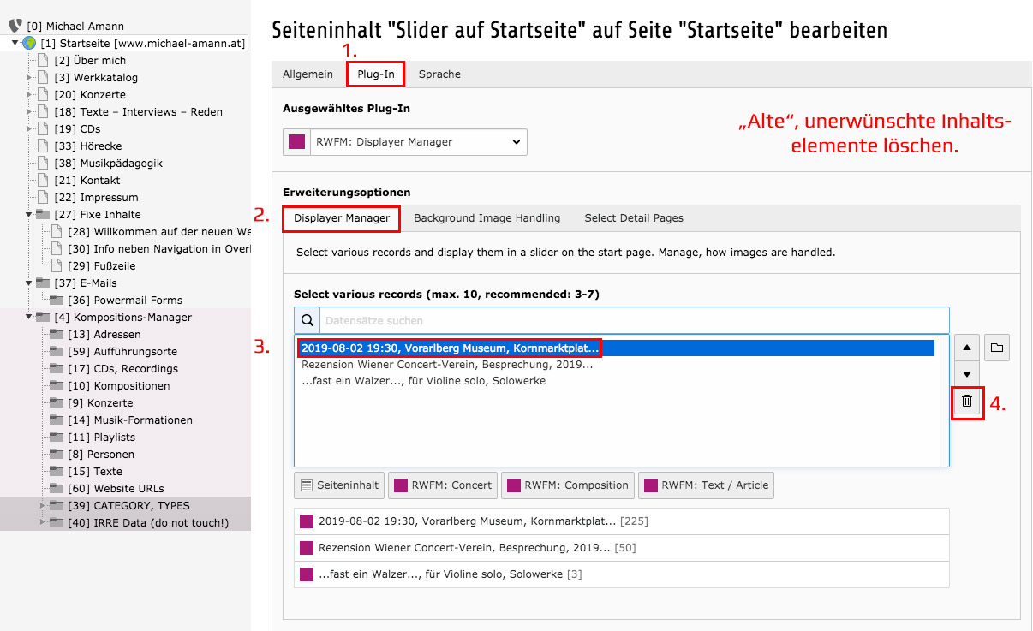Screen dimensions: 1033x631
Task: Click the globe icon beside Startseite
Action: (x=31, y=43)
